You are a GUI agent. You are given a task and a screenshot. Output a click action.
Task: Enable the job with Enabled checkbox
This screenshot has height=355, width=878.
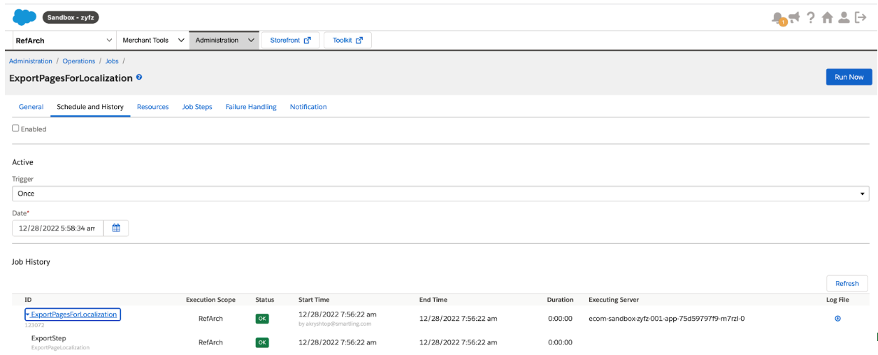tap(16, 129)
